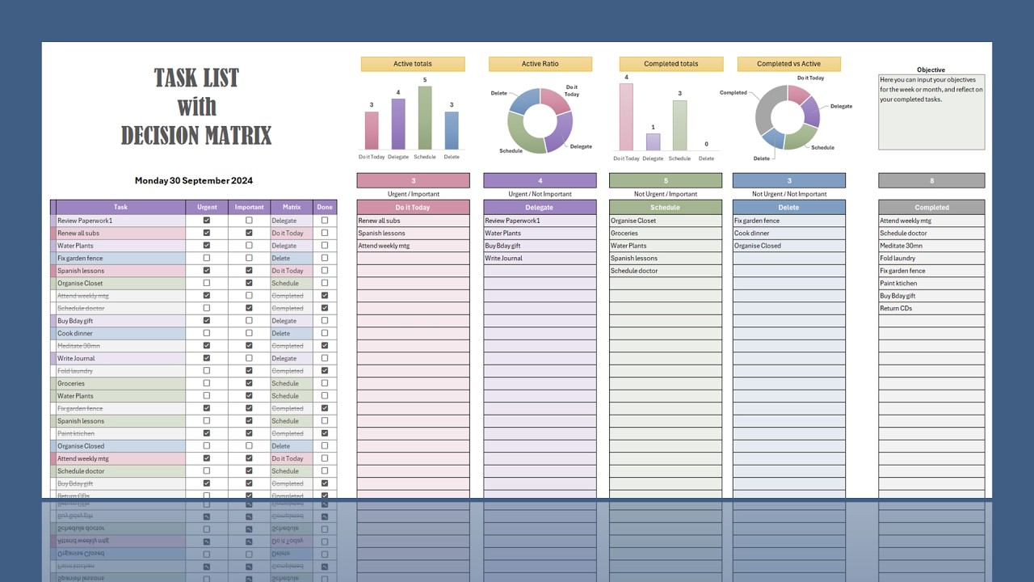
Task: Click the Important column header
Action: point(249,207)
